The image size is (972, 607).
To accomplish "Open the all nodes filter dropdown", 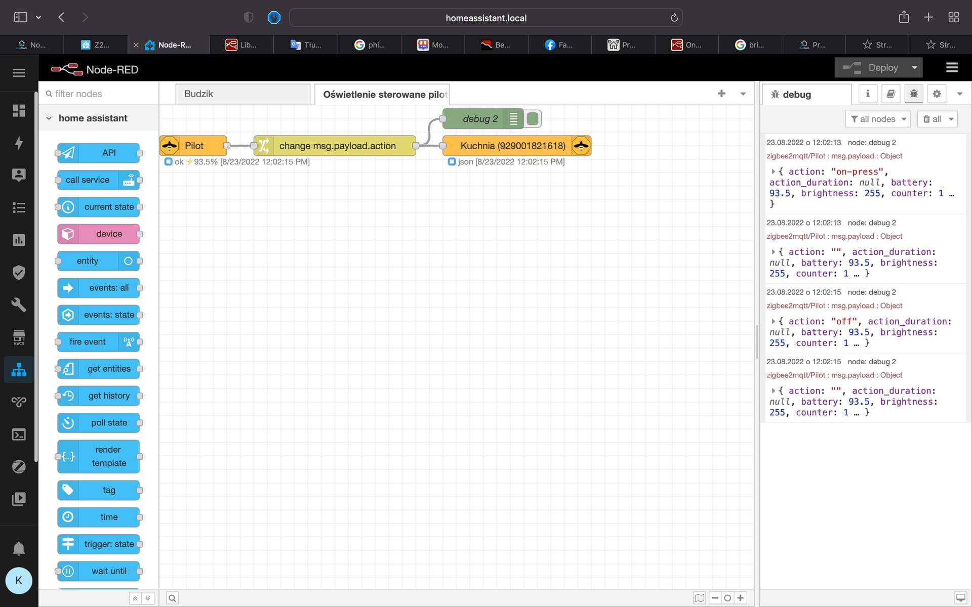I will 878,119.
